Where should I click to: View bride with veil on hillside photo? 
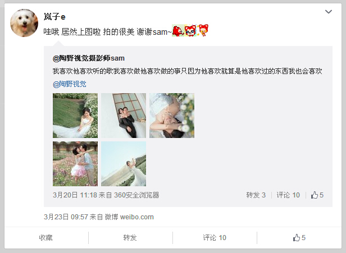pyautogui.click(x=124, y=164)
